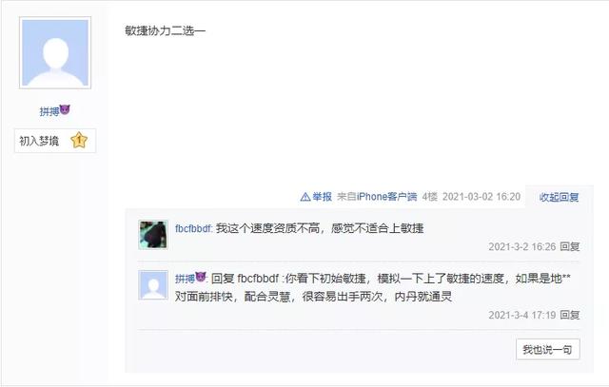
Task: Reply to 拼搏's 17:19 comment
Action: click(570, 315)
